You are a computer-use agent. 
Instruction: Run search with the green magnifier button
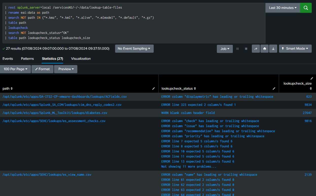[306, 8]
